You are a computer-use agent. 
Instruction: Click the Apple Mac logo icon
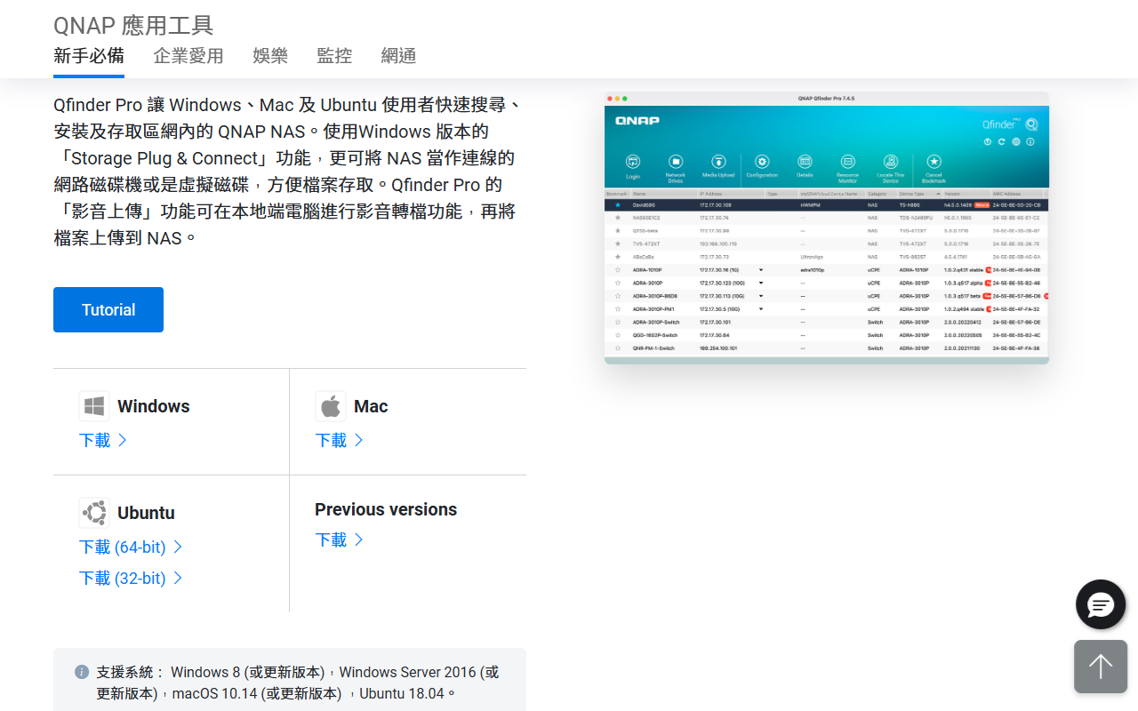click(331, 406)
